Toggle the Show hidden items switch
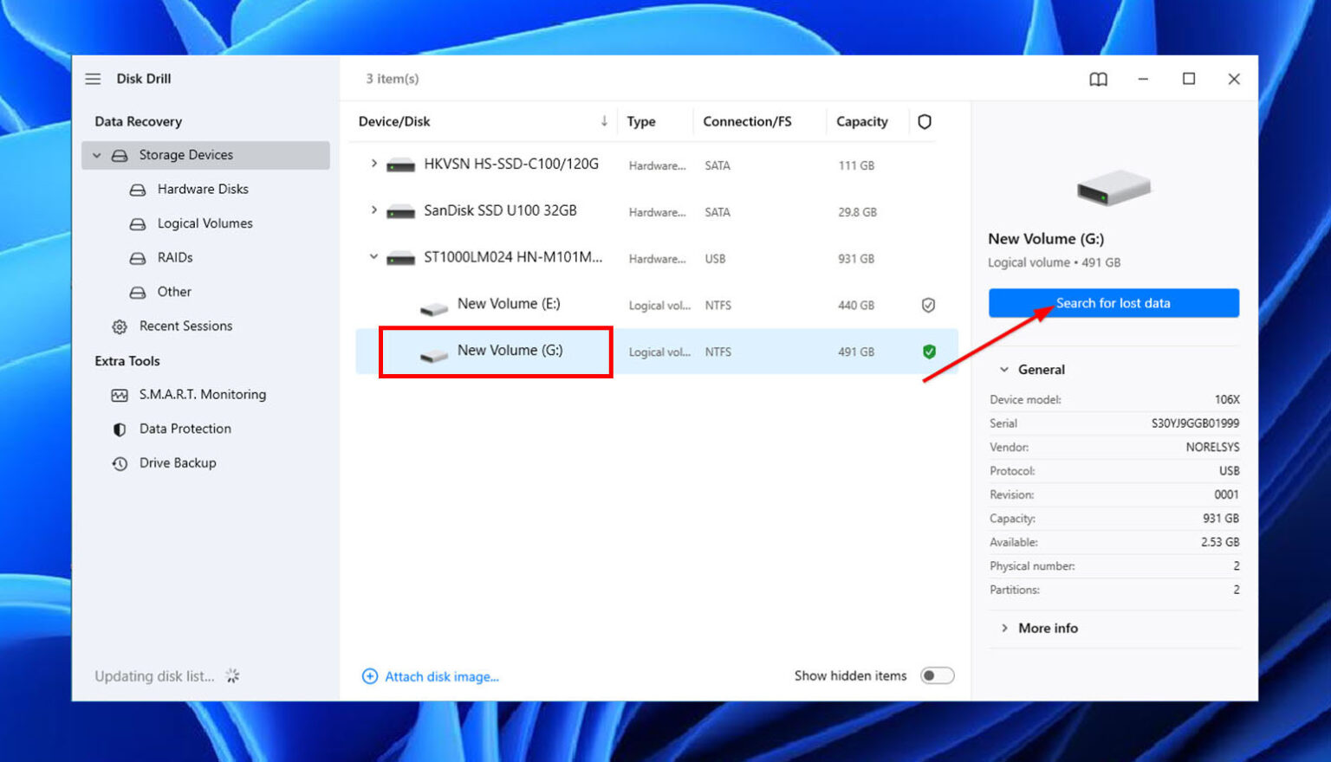 click(937, 675)
